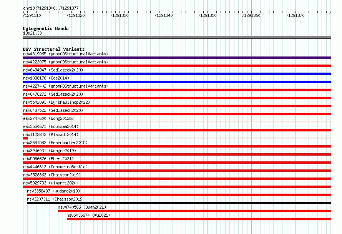Select the black nsv3207311 variant bar
The image size is (342, 234).
[179, 203]
